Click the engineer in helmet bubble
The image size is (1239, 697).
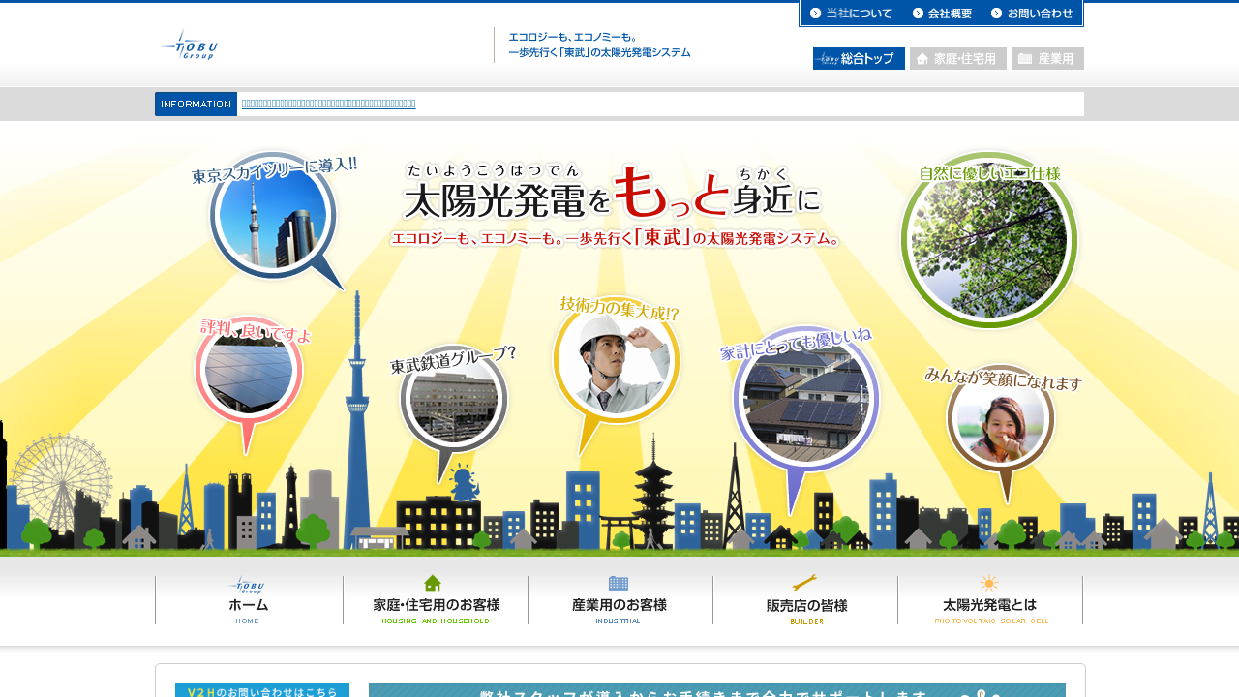616,361
